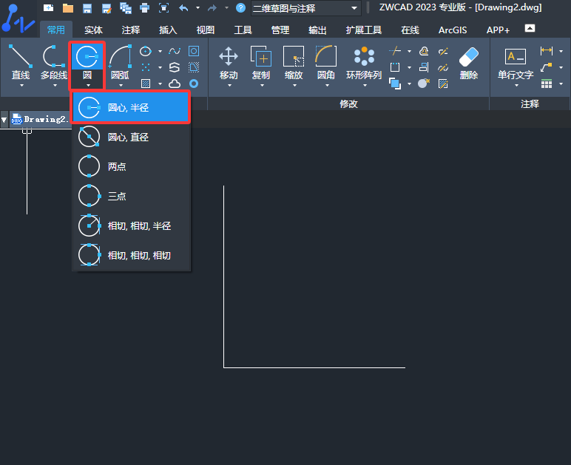Choose 相切, 相切, 相切 circle option
The height and width of the screenshot is (465, 571).
[132, 255]
